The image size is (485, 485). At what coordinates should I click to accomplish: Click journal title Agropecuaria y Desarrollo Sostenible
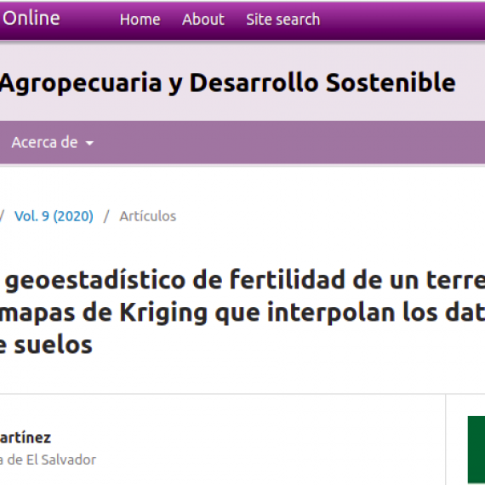(x=228, y=83)
